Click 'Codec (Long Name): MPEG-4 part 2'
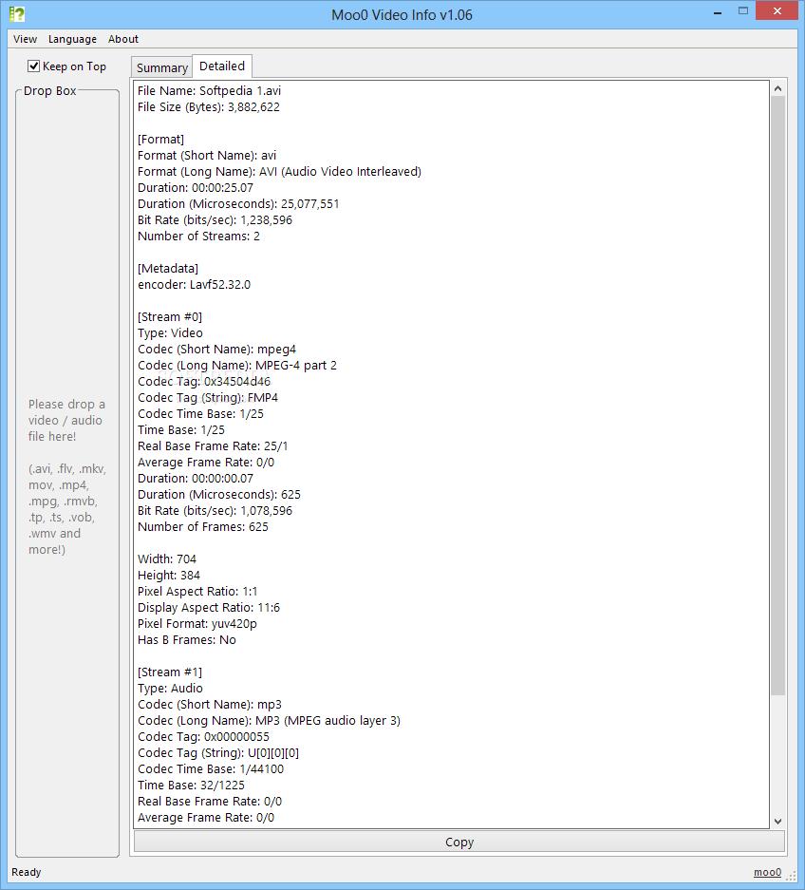The image size is (805, 890). point(237,365)
